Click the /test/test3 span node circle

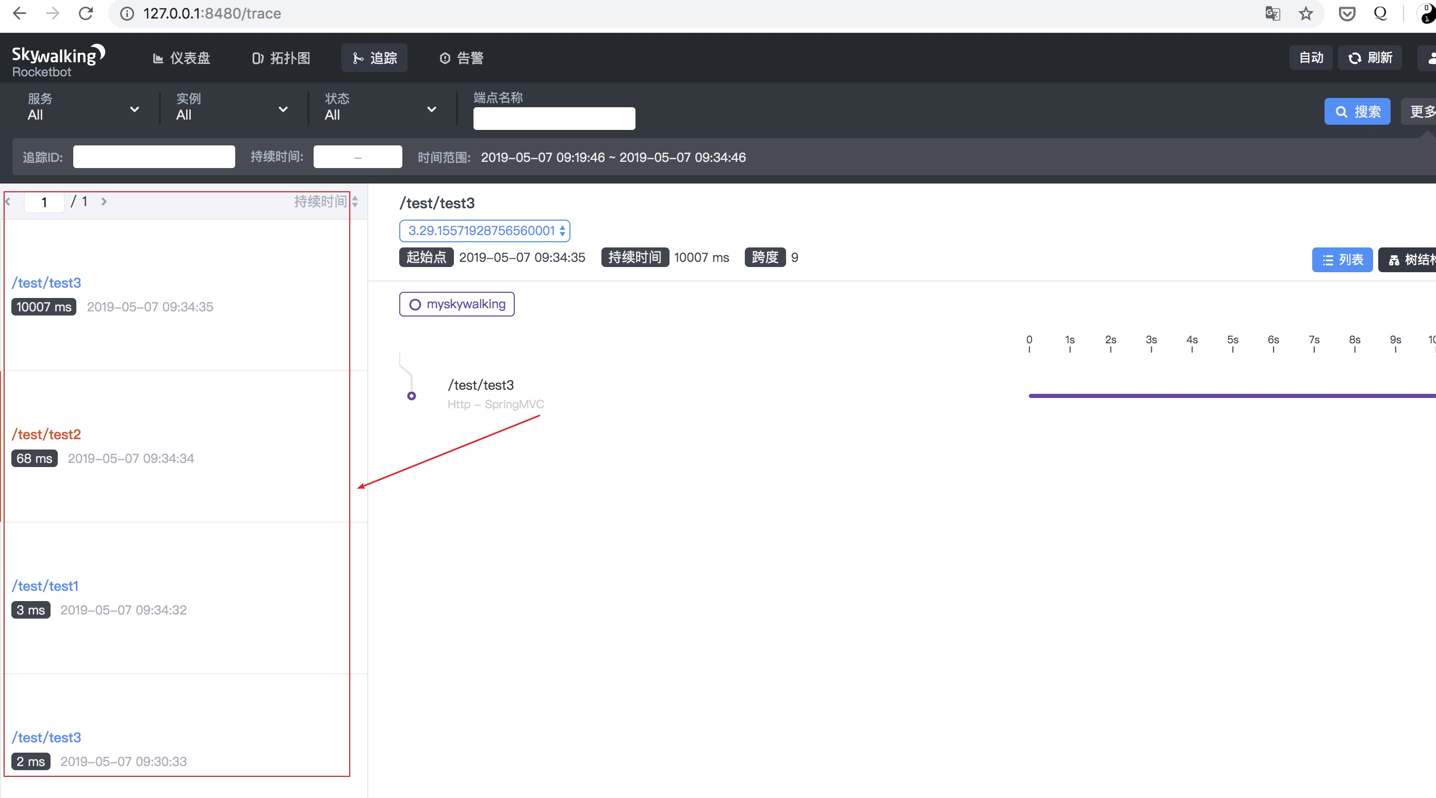coord(412,396)
